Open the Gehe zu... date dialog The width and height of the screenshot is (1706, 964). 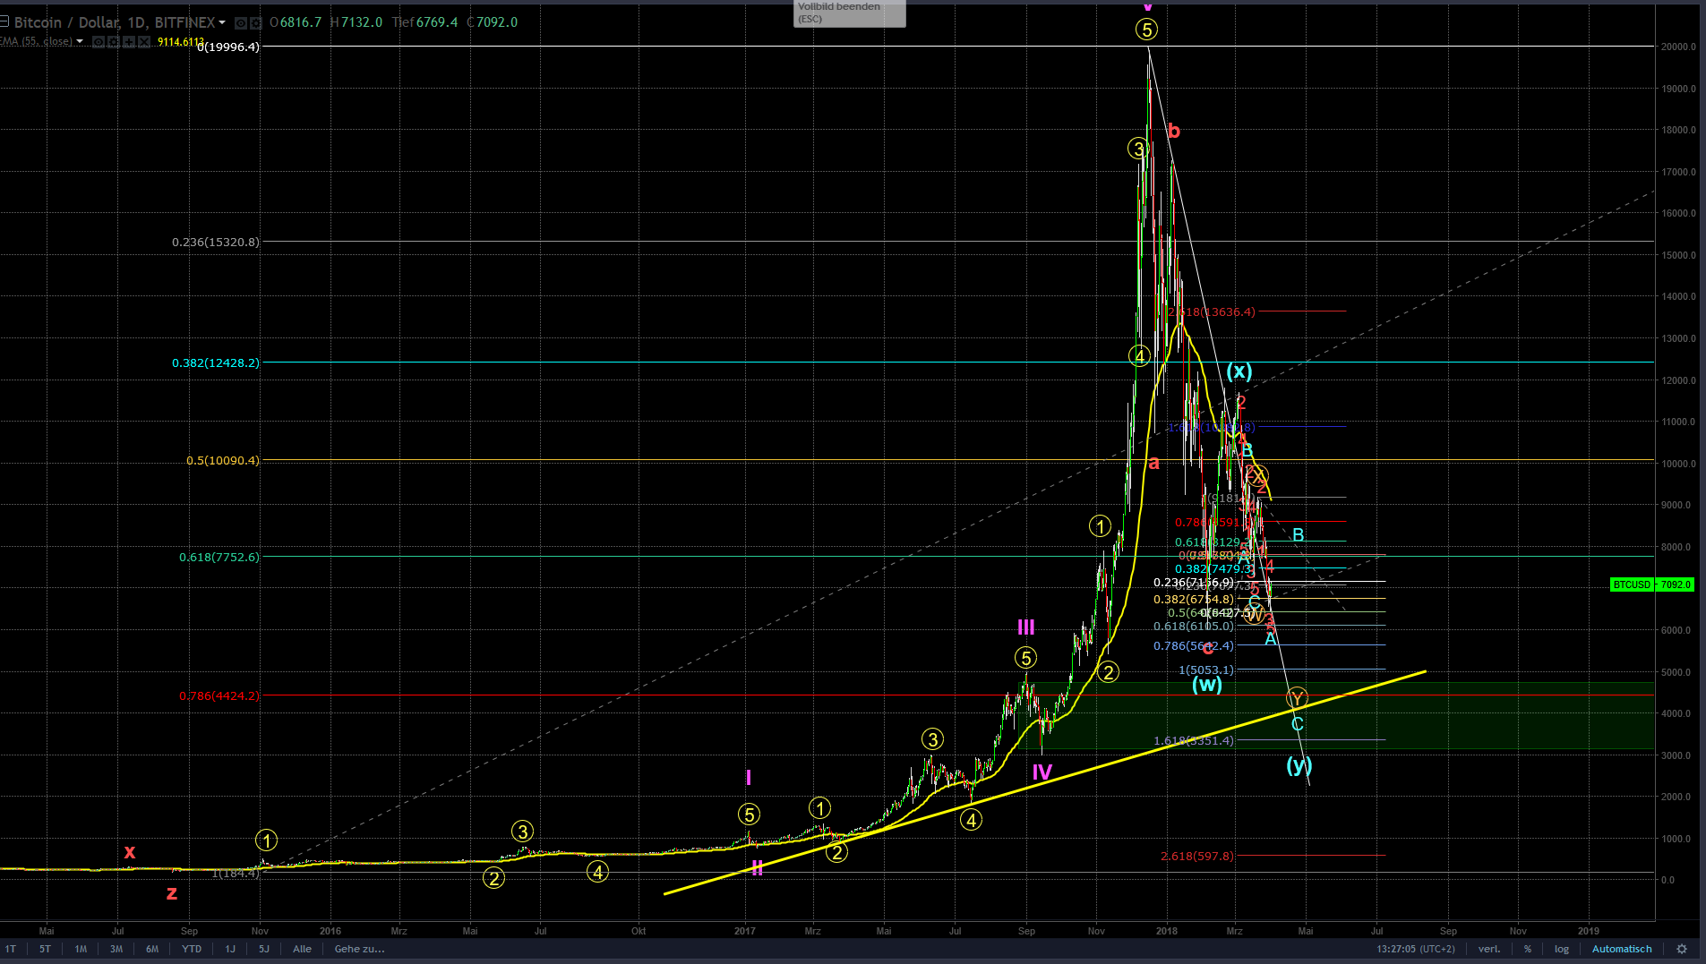point(359,949)
